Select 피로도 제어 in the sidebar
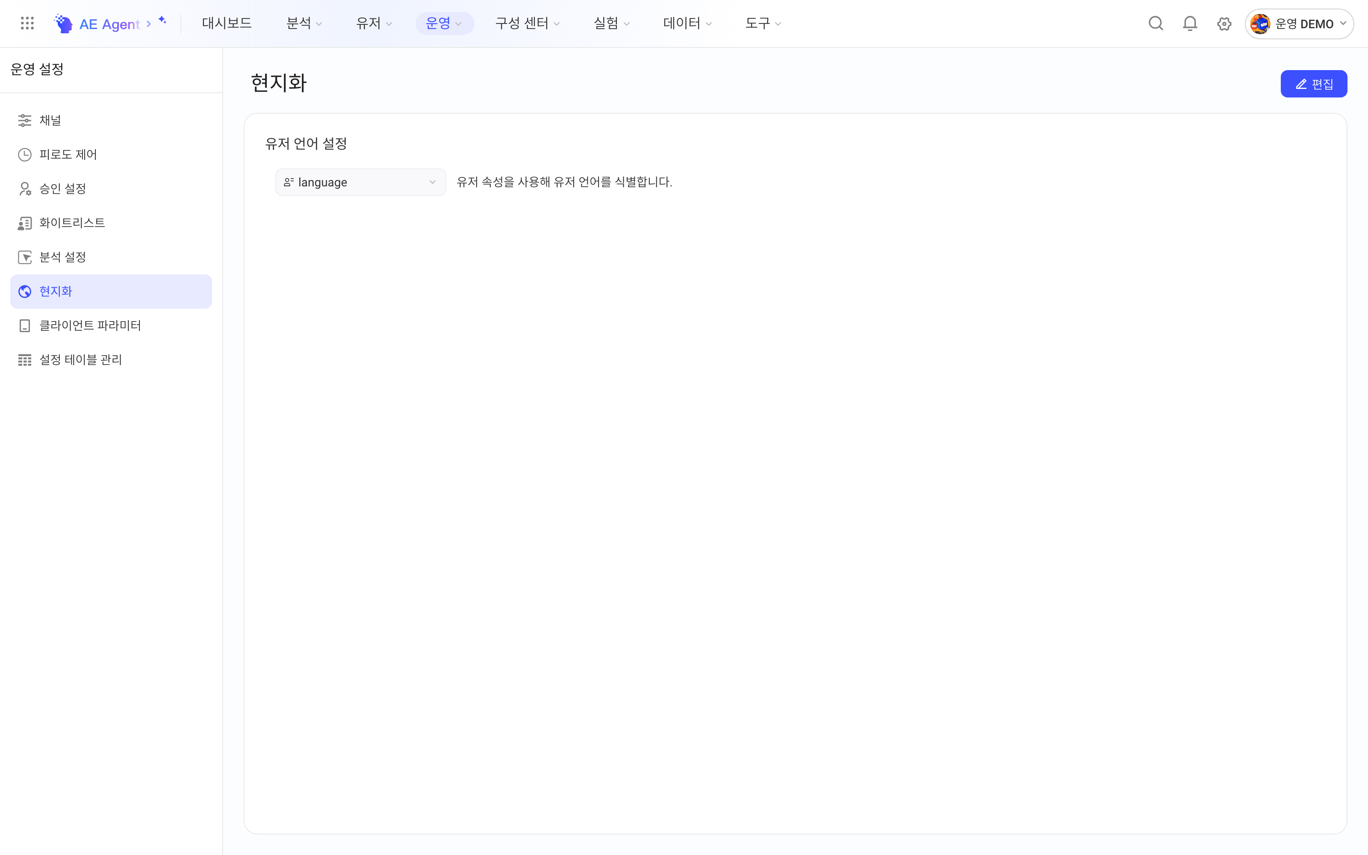The height and width of the screenshot is (855, 1368). (x=111, y=154)
